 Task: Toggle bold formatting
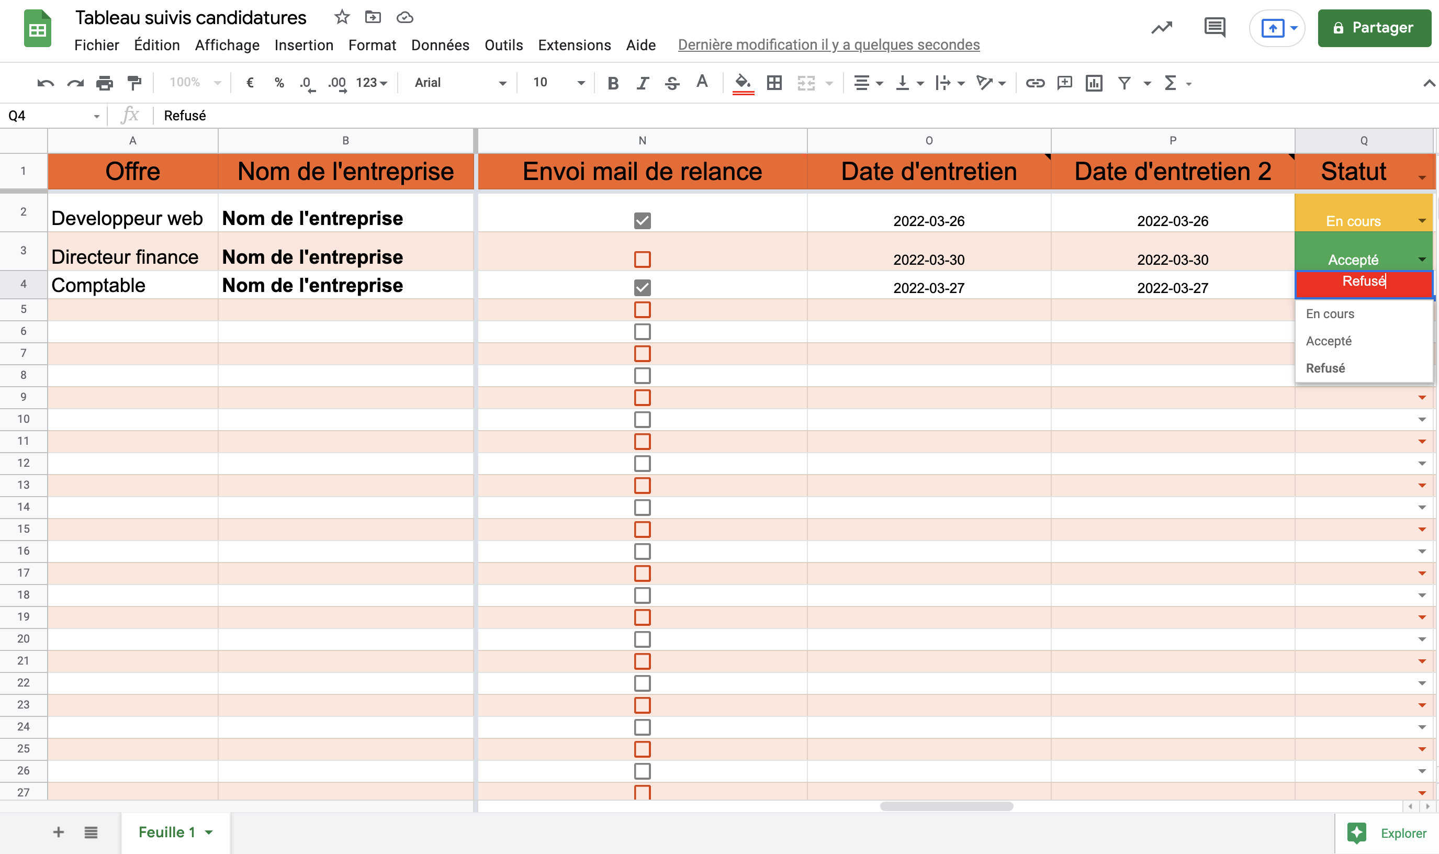pos(613,83)
